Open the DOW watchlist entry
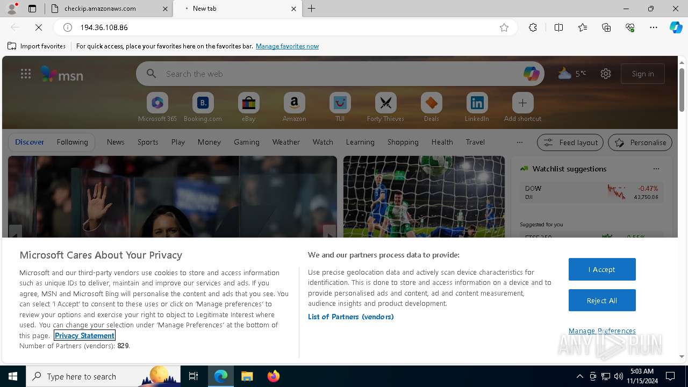 591,192
